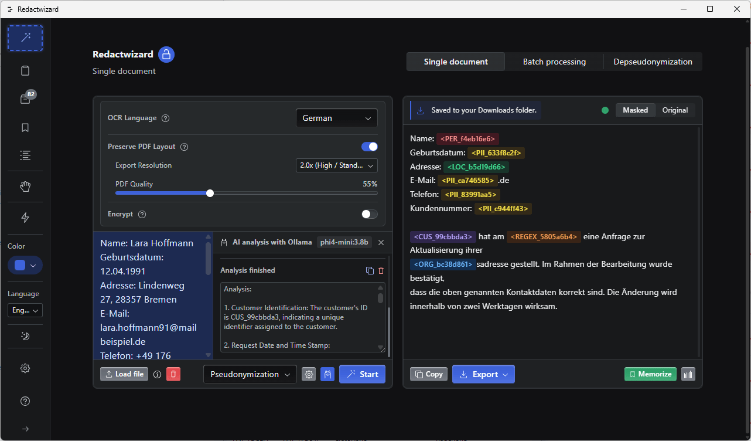Copy the AI analysis result
The height and width of the screenshot is (441, 751).
[370, 270]
